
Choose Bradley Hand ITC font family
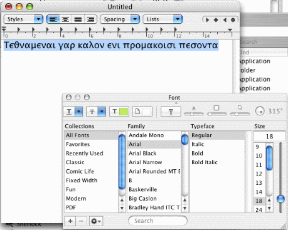154,207
